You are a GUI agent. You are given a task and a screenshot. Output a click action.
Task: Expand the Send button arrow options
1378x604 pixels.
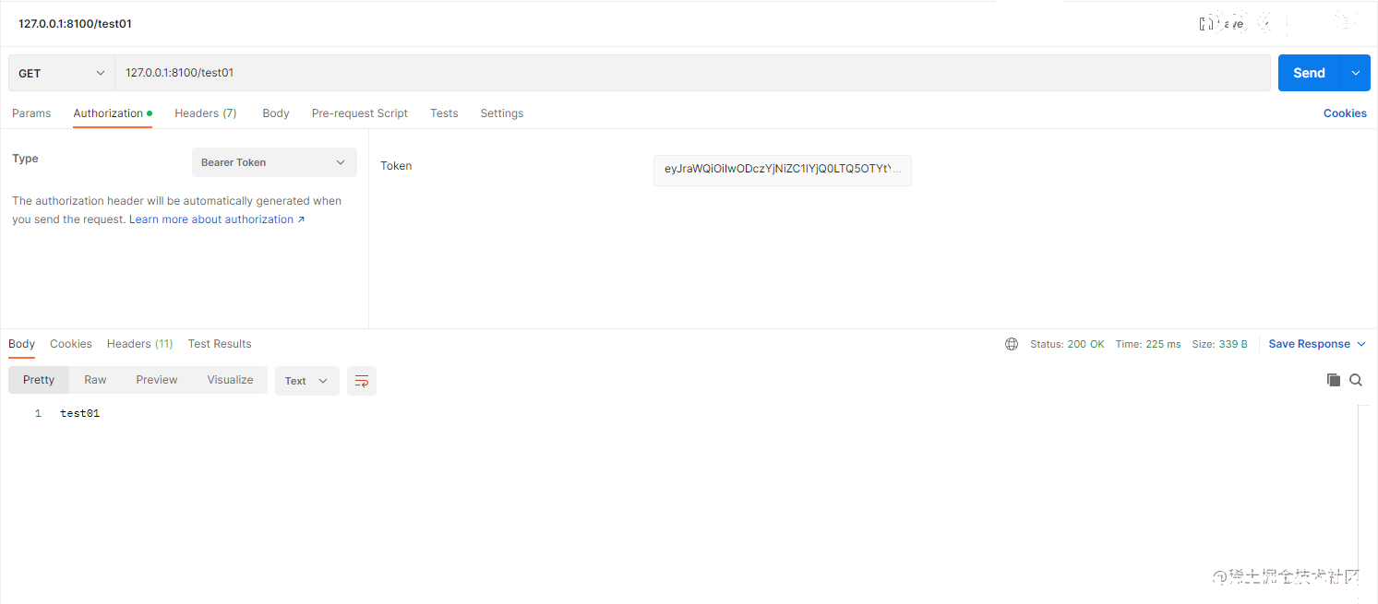(1355, 73)
